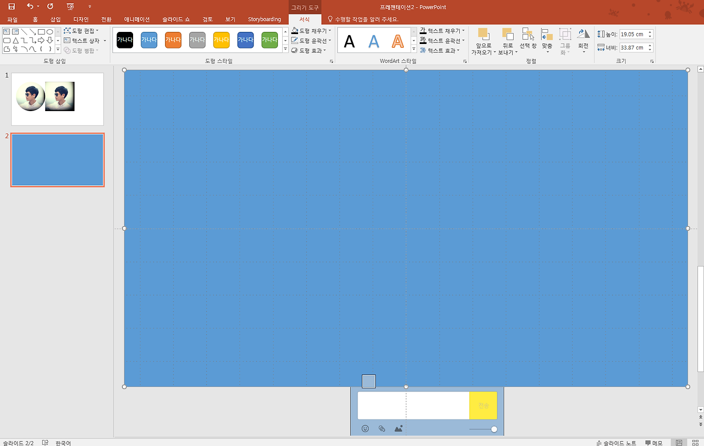Screen dimensions: 704x446
Task: Start slideshow from the quick access toolbar
Action: 70,7
